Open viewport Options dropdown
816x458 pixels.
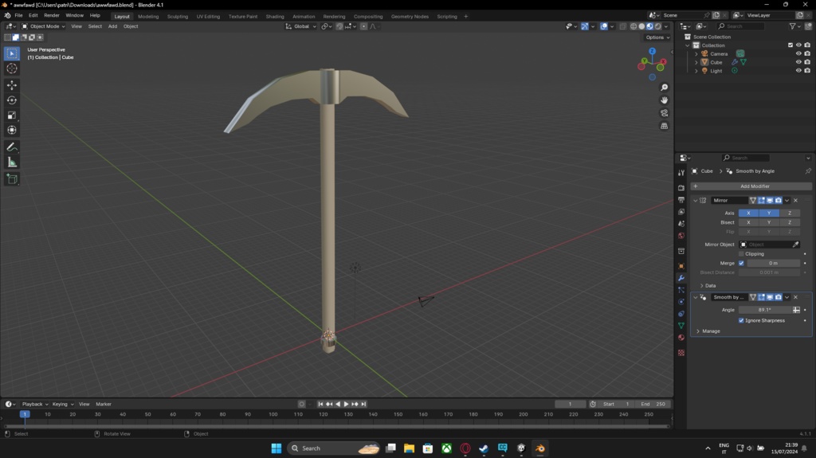tap(657, 37)
